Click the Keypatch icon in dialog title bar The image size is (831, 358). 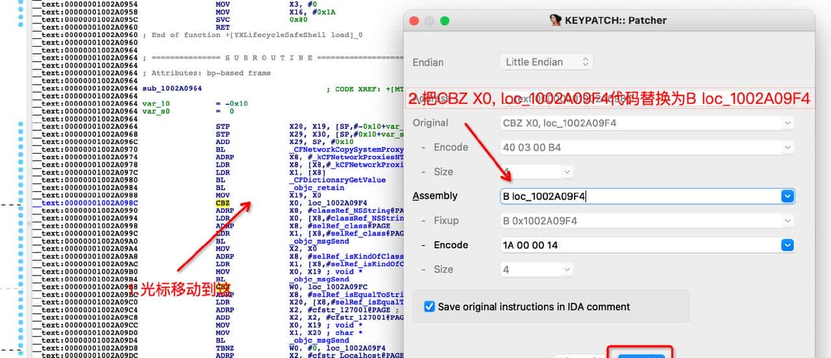click(x=555, y=20)
